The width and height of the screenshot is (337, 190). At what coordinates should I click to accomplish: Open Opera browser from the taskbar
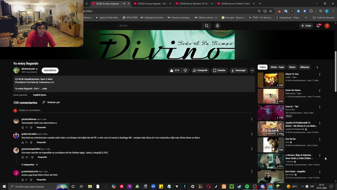(208, 187)
